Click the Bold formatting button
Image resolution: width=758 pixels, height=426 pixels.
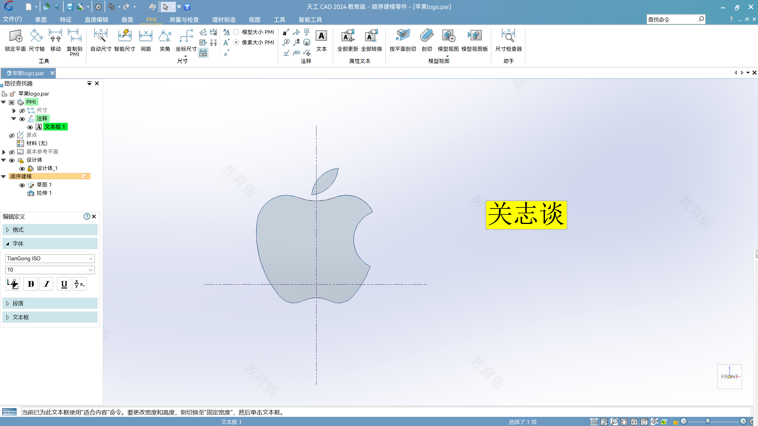(30, 284)
